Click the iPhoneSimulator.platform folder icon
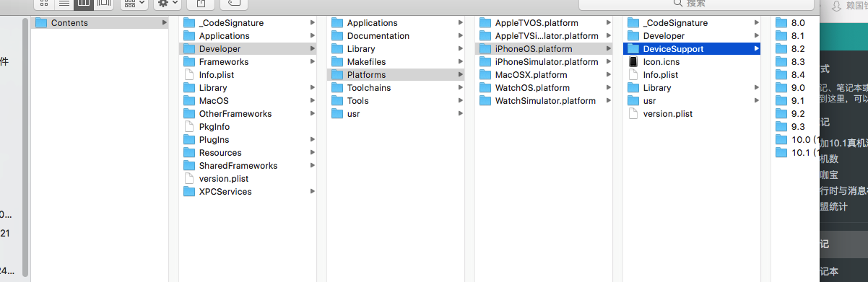Screen dimensions: 868x282 pos(485,62)
